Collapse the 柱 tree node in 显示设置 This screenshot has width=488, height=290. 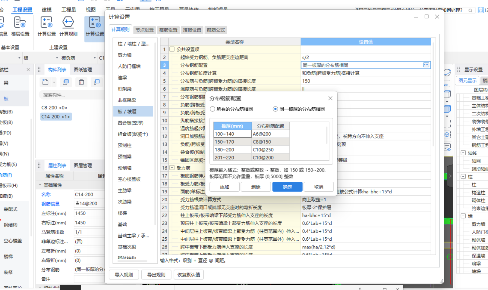pyautogui.click(x=463, y=177)
